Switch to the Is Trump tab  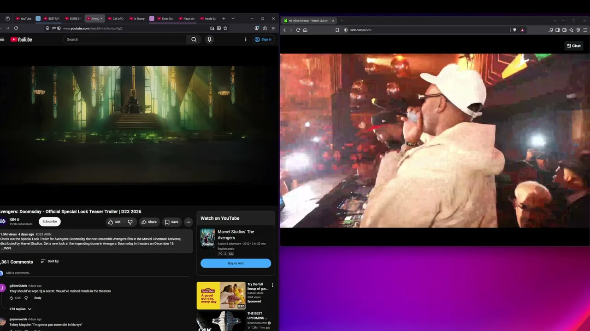(137, 18)
